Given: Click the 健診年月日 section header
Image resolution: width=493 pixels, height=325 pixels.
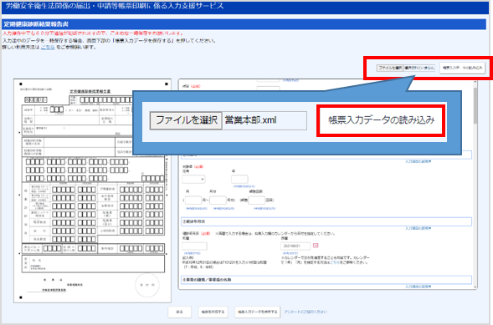Looking at the screenshot, I should (x=326, y=221).
